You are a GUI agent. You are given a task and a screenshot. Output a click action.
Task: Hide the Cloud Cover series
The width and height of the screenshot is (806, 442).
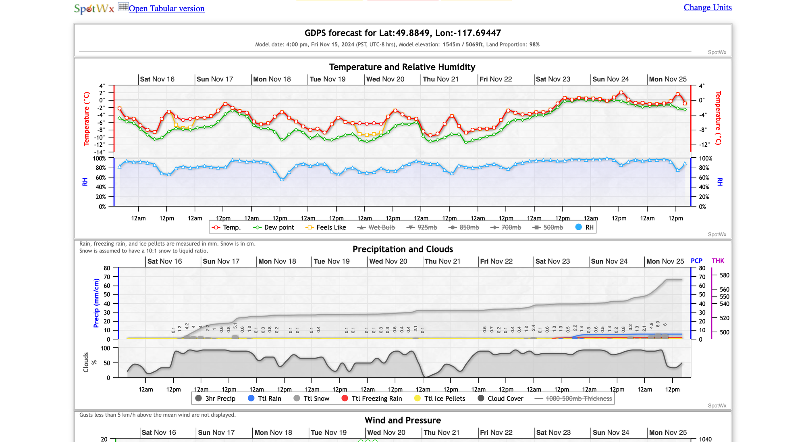500,398
